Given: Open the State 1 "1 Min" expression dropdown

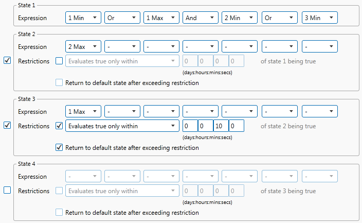Looking at the screenshot, I should pyautogui.click(x=83, y=18).
